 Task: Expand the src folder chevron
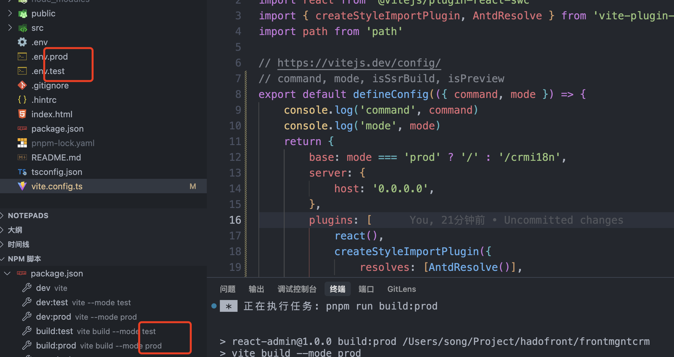[x=10, y=28]
